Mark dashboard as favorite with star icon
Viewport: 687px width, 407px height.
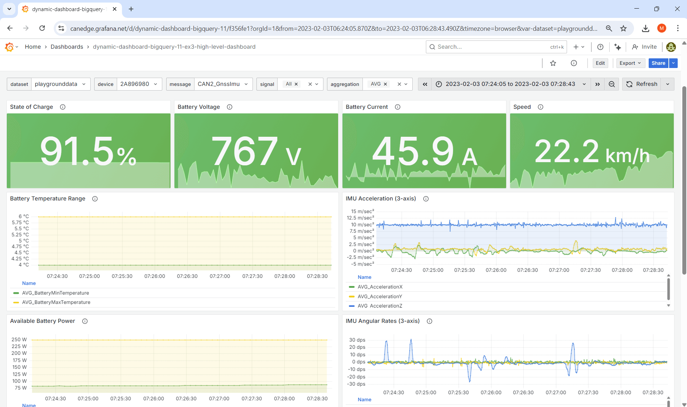click(553, 63)
